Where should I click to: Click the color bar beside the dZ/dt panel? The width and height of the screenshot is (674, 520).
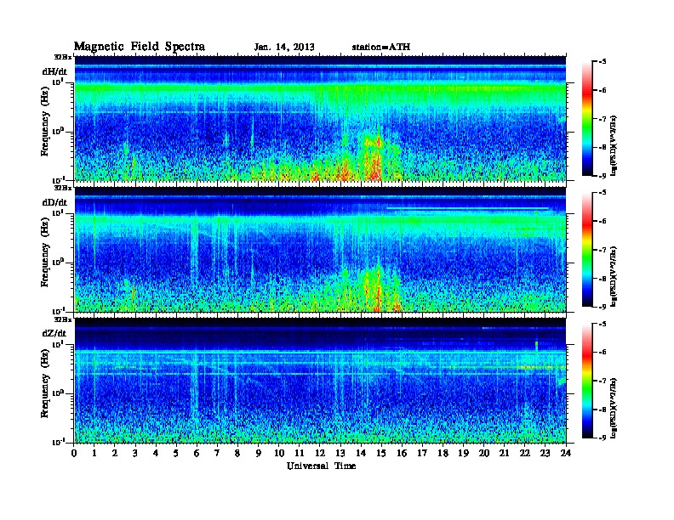click(587, 380)
